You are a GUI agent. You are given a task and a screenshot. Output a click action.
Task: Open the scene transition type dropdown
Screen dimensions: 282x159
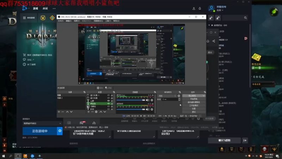pyautogui.click(x=167, y=96)
